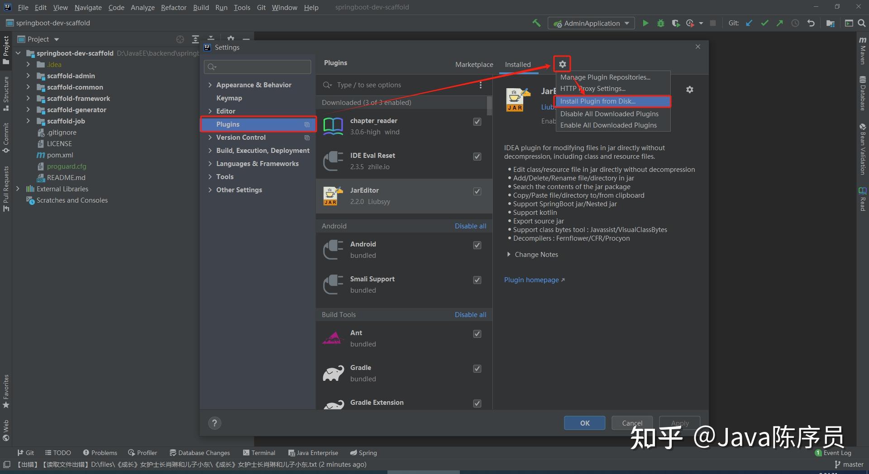This screenshot has width=869, height=474.
Task: Open Search Everywhere with the magnifier icon
Action: click(860, 23)
